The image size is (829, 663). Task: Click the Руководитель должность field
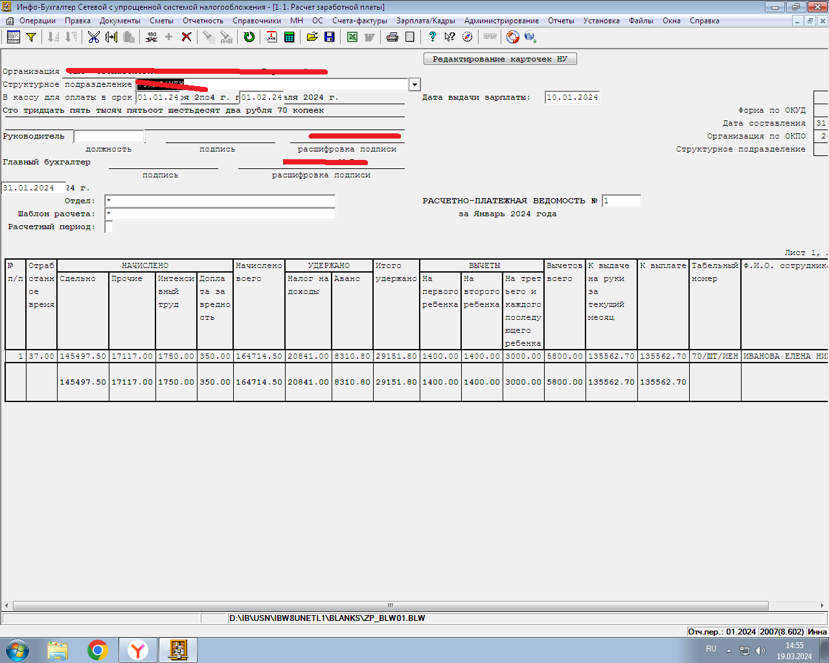tap(109, 137)
